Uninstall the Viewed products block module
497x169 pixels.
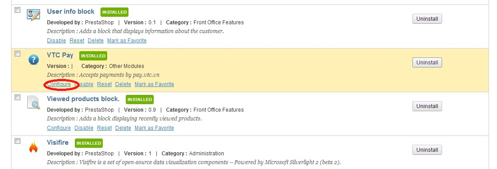[x=427, y=106]
